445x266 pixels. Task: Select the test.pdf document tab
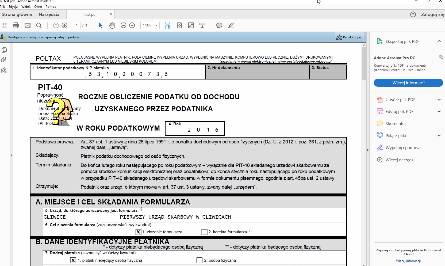[90, 14]
